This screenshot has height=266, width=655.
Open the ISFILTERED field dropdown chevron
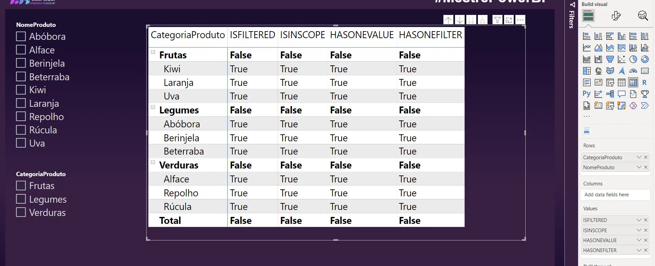tap(639, 220)
